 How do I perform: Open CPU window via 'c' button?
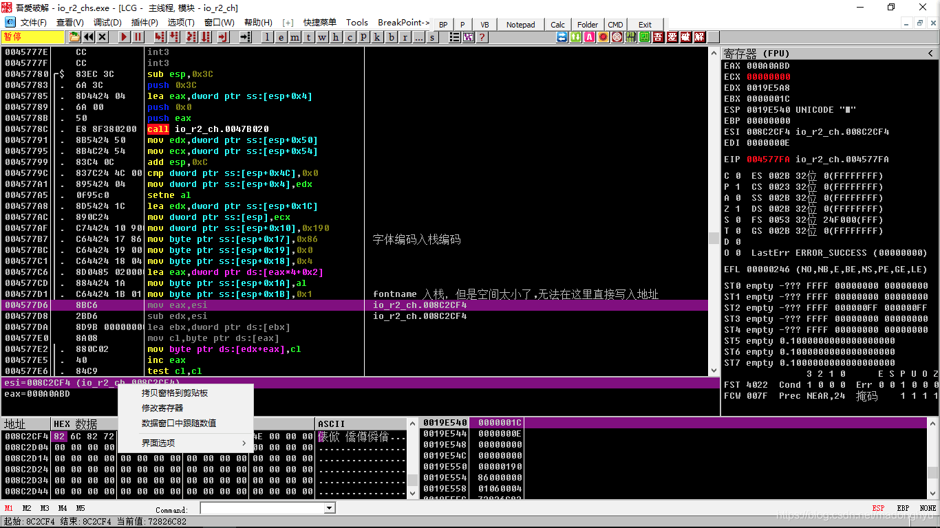350,37
